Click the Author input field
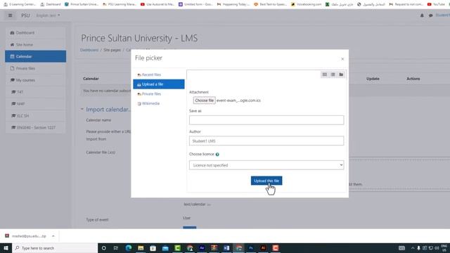The width and height of the screenshot is (450, 253). [x=266, y=141]
